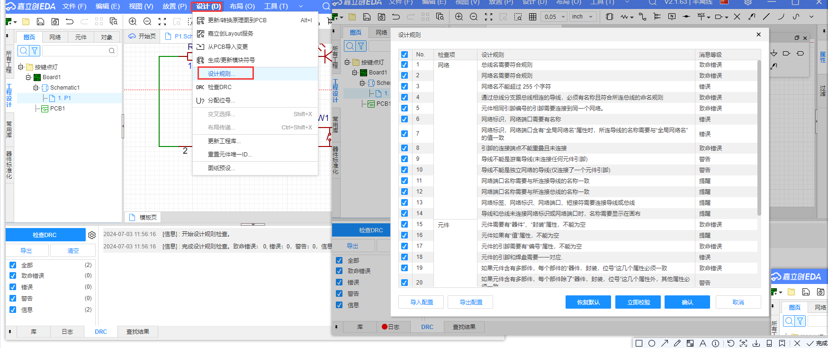Click the save icon in left window toolbar
Image resolution: width=828 pixels, height=348 pixels.
pyautogui.click(x=40, y=21)
